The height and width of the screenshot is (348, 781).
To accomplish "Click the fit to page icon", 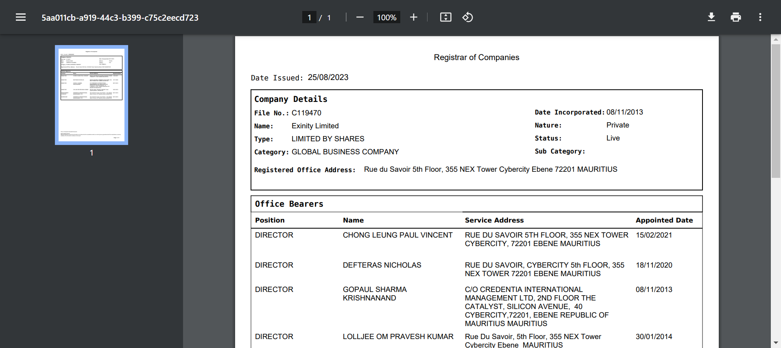I will point(446,17).
